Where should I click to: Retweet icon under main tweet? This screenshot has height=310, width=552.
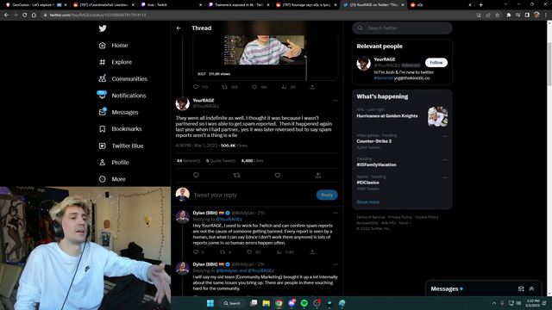pyautogui.click(x=236, y=175)
